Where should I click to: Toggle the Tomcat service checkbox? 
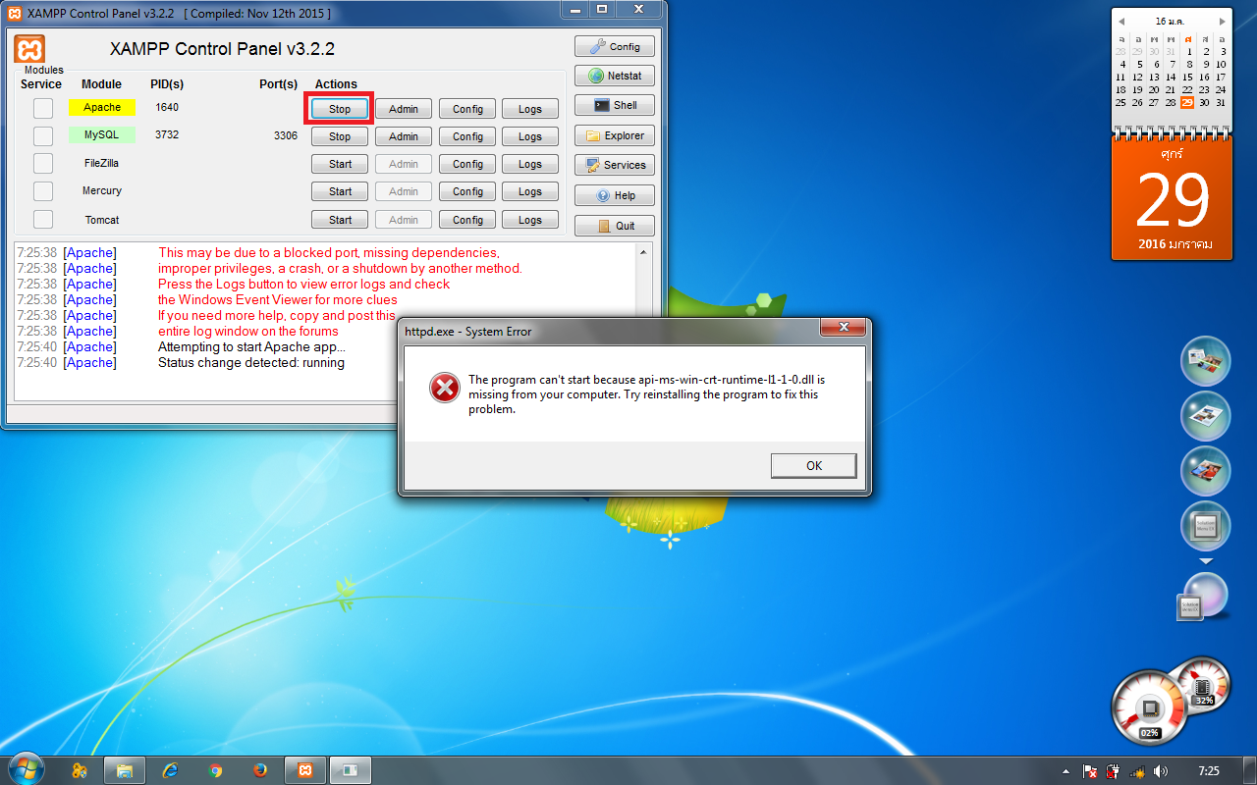pos(43,219)
